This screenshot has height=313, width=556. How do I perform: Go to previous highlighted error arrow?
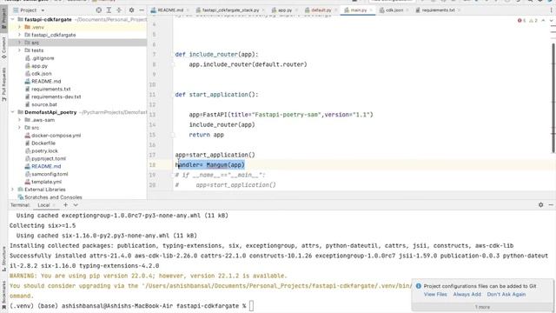click(543, 21)
